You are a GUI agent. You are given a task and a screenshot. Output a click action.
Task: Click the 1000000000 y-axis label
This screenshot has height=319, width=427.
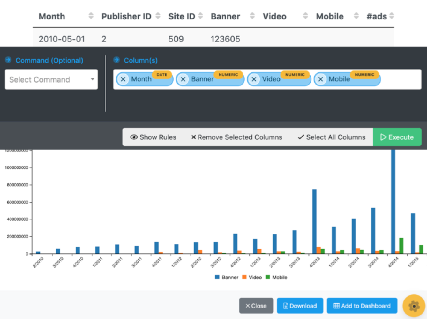coord(16,167)
